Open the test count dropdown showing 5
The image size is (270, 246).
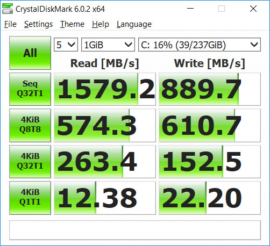pyautogui.click(x=66, y=45)
